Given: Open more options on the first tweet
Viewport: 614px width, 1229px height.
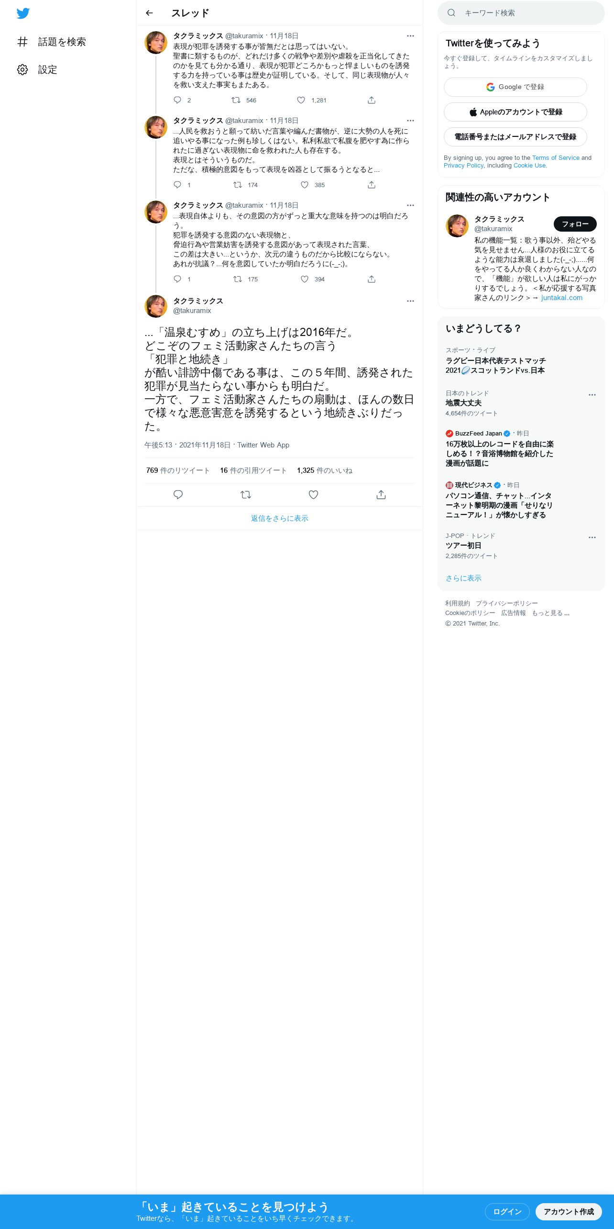Looking at the screenshot, I should (x=410, y=36).
